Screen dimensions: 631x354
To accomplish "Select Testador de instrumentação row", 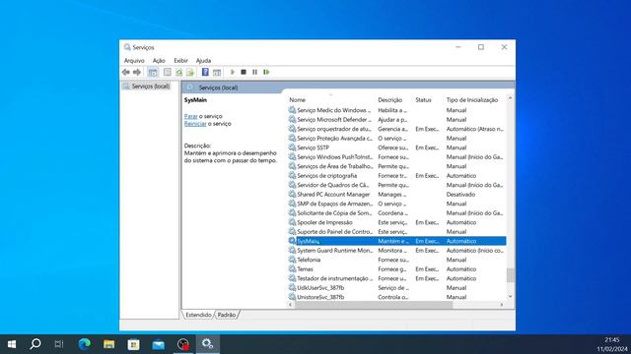I will [396, 278].
